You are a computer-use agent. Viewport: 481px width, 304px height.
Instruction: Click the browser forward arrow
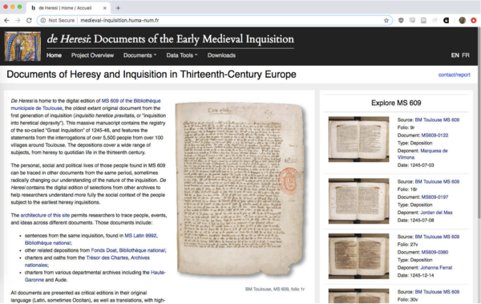click(18, 20)
